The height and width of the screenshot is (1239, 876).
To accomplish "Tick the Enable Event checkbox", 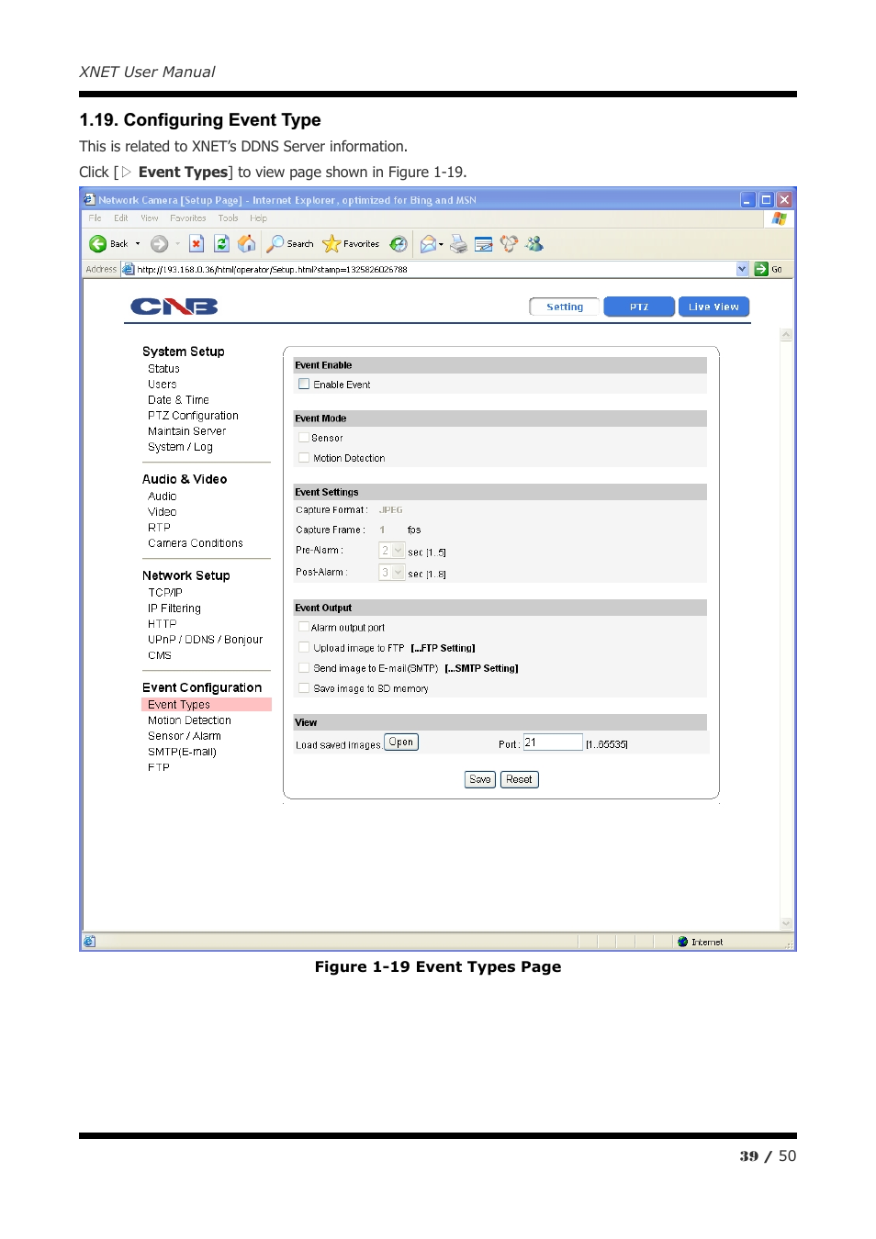I will [304, 385].
